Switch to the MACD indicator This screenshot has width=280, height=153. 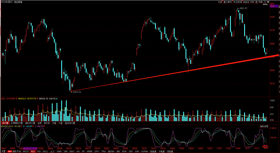26,151
